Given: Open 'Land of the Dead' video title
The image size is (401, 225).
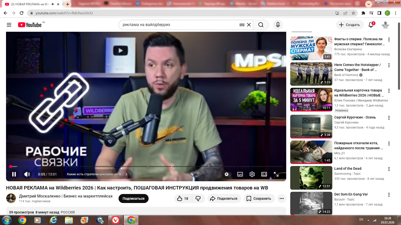Looking at the screenshot, I should point(348,168).
